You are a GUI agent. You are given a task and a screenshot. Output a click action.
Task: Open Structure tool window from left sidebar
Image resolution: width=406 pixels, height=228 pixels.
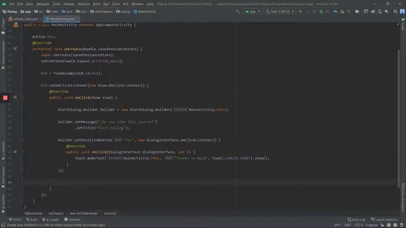3,151
